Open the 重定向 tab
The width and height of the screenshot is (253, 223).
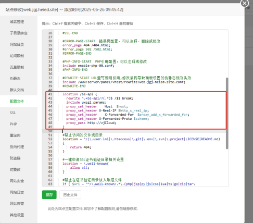coord(15,135)
